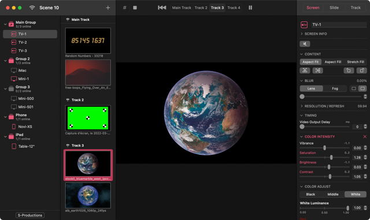Switch to the Track 2 tab
370x220 pixels.
coord(201,8)
